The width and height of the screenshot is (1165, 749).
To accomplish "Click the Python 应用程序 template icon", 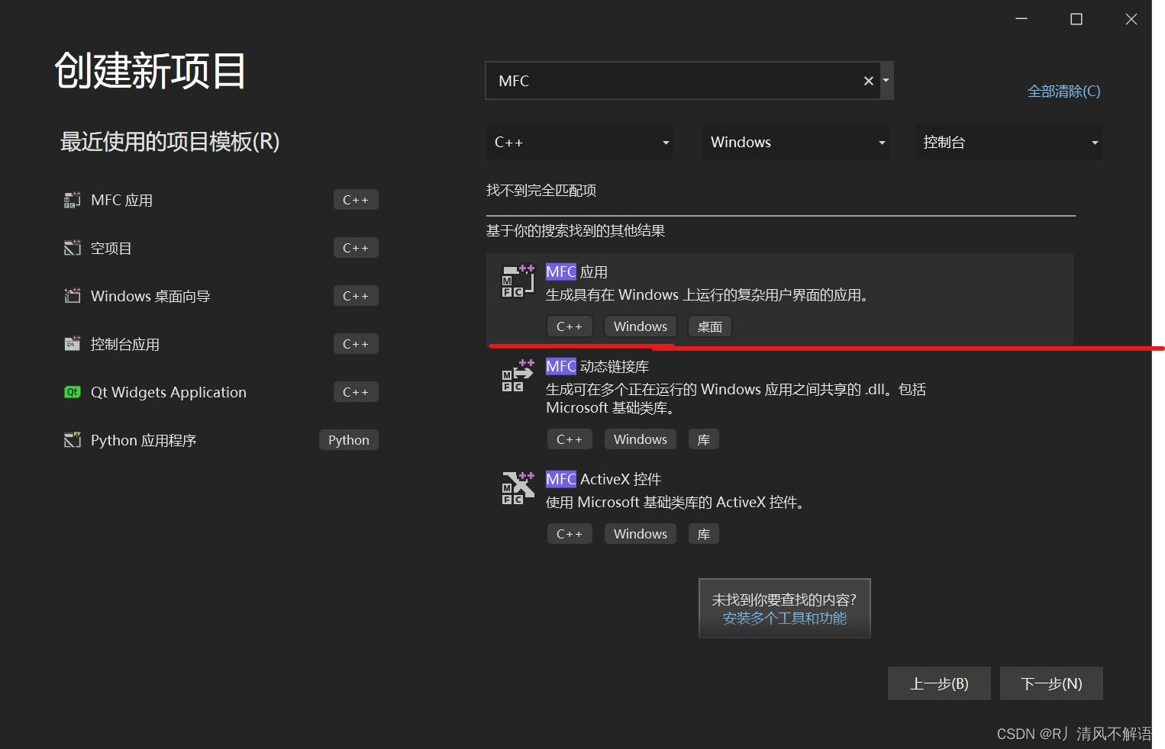I will click(x=72, y=439).
